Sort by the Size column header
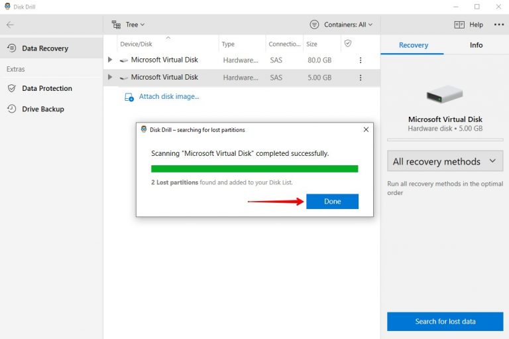 [313, 44]
